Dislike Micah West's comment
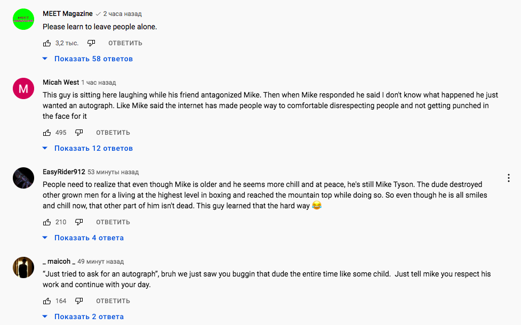Image resolution: width=521 pixels, height=325 pixels. [79, 133]
